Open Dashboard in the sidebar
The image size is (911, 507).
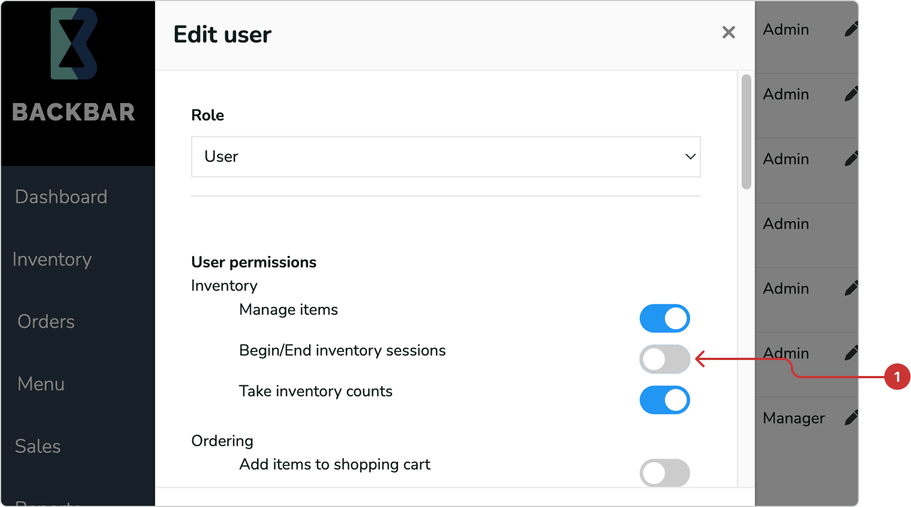[x=61, y=197]
